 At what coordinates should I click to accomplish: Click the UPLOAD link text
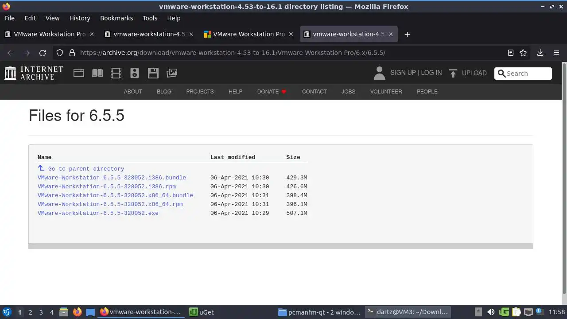pos(474,73)
